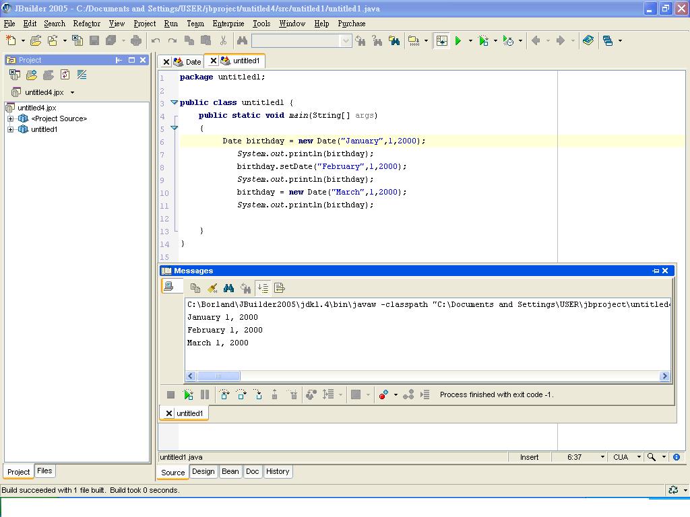Click the sync icon at bottom-right corner

click(673, 490)
